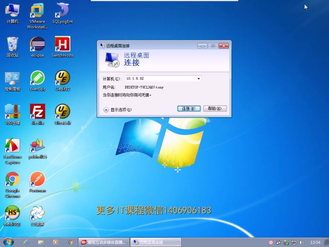329x247 pixels.
Task: Select the EV录屏 desktop shortcut
Action: click(38, 216)
